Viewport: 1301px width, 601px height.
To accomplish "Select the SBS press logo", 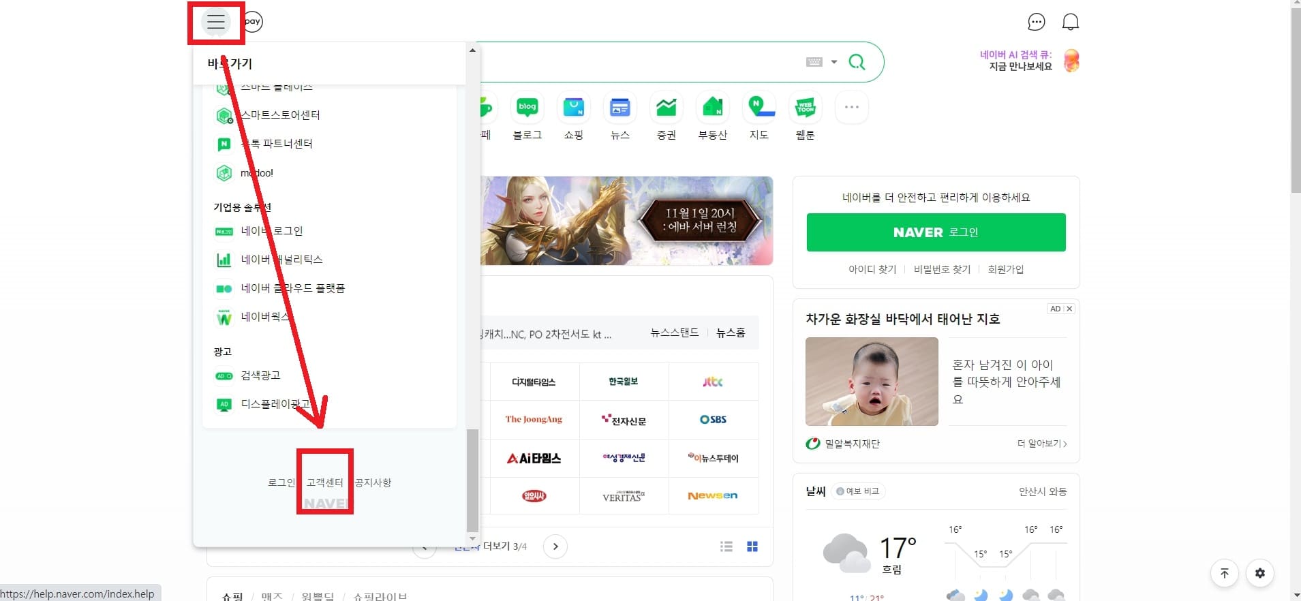I will [x=713, y=420].
